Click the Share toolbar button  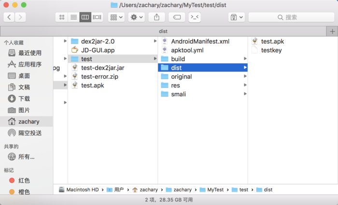coord(157,17)
